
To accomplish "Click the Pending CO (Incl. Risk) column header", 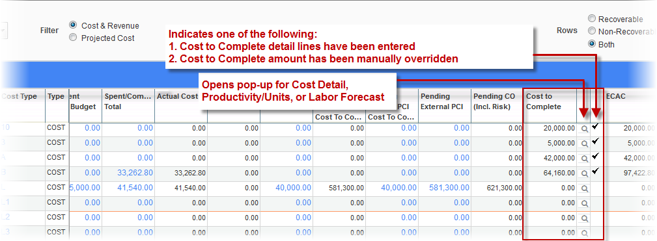I will (x=497, y=105).
